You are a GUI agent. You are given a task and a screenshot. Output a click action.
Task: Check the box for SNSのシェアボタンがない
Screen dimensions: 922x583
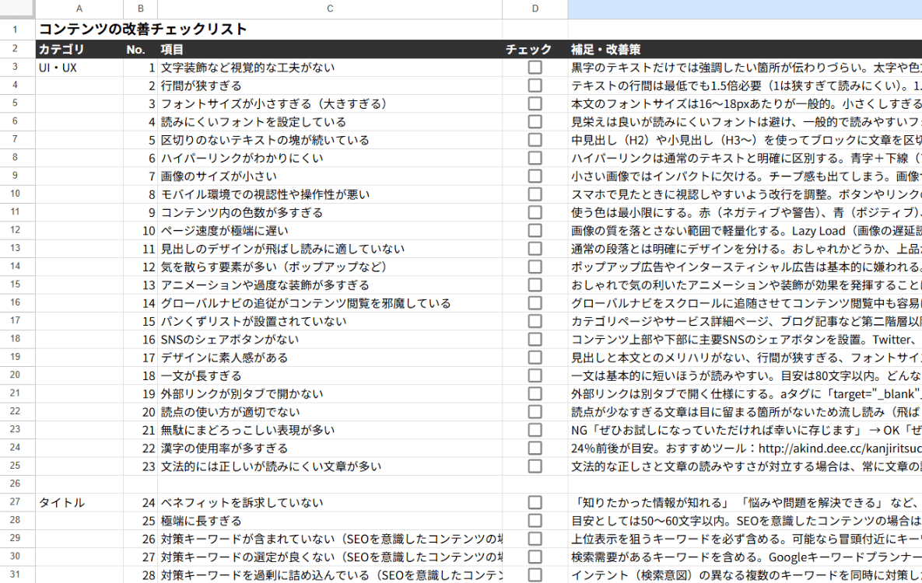[x=535, y=340]
